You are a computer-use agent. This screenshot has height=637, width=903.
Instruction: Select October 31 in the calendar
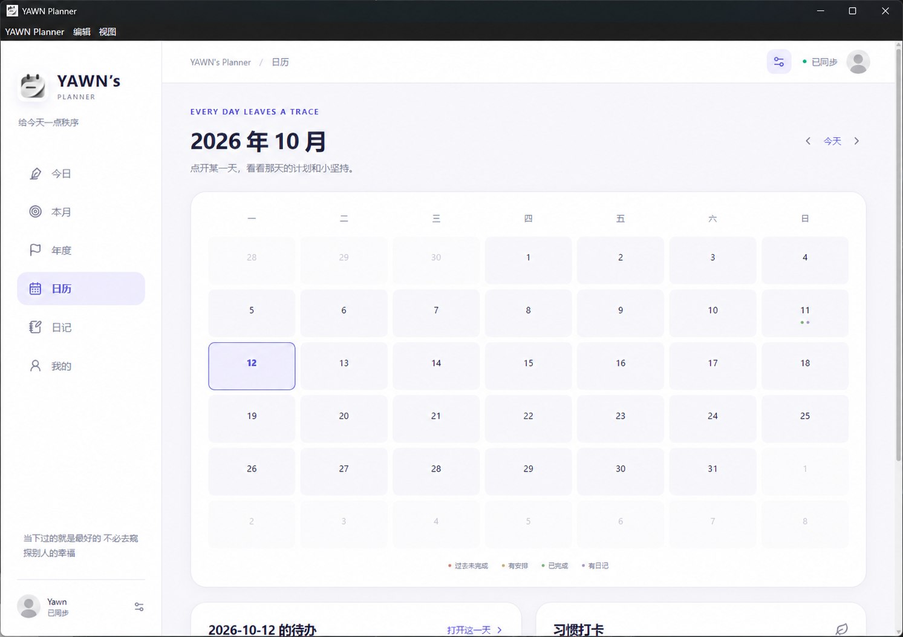tap(712, 472)
